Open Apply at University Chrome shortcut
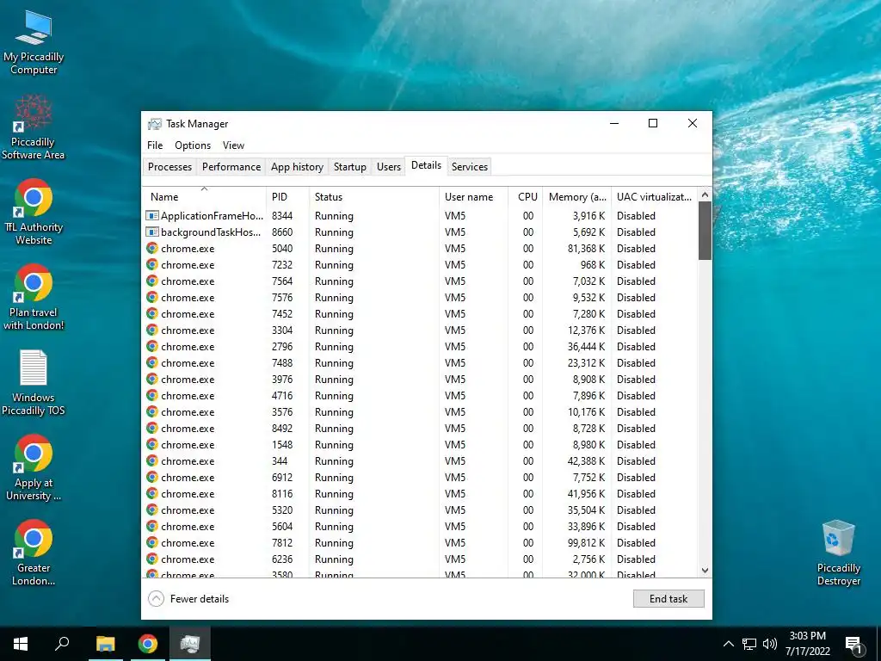The height and width of the screenshot is (661, 881). coord(34,467)
